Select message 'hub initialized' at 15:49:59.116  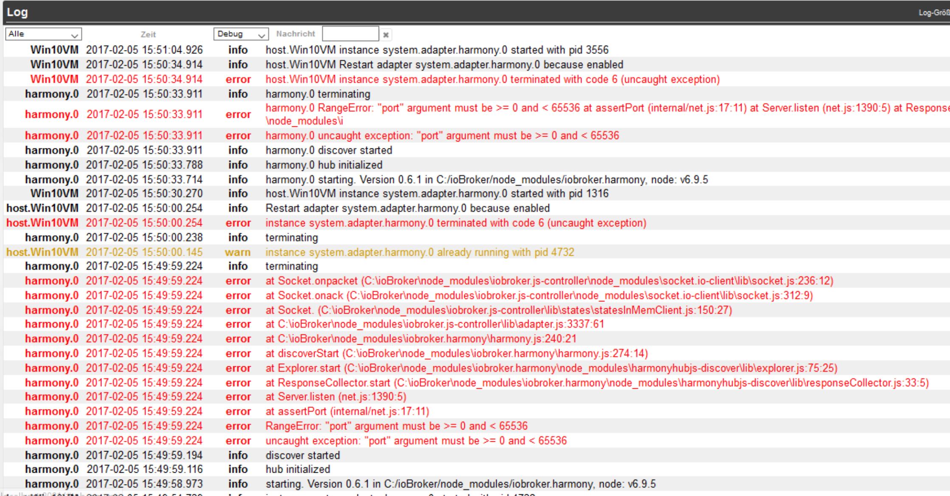(298, 469)
